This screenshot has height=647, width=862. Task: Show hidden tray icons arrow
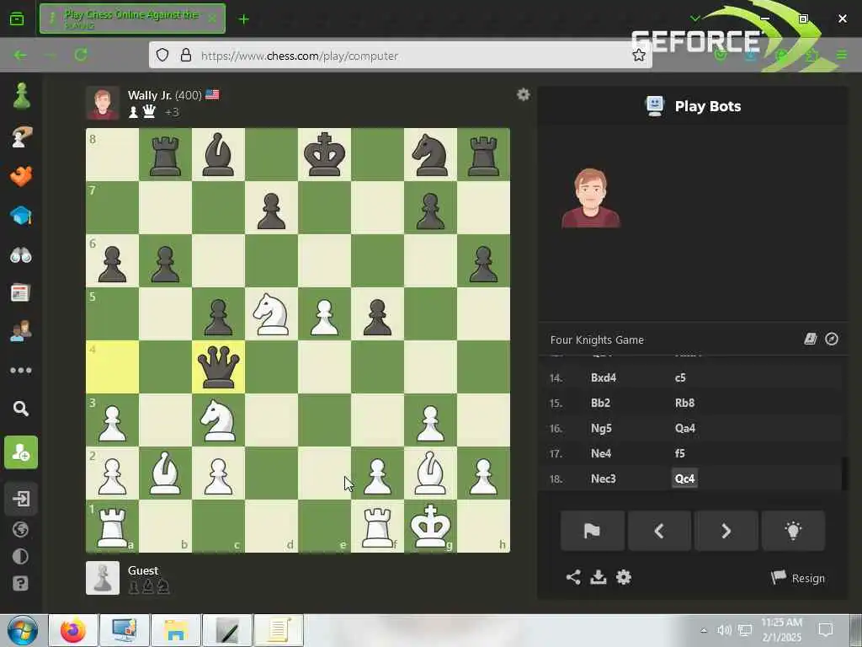pyautogui.click(x=704, y=630)
